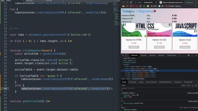The width and height of the screenshot is (198, 111).
Task: Open the incognito profile icon
Action: [x=161, y=2]
